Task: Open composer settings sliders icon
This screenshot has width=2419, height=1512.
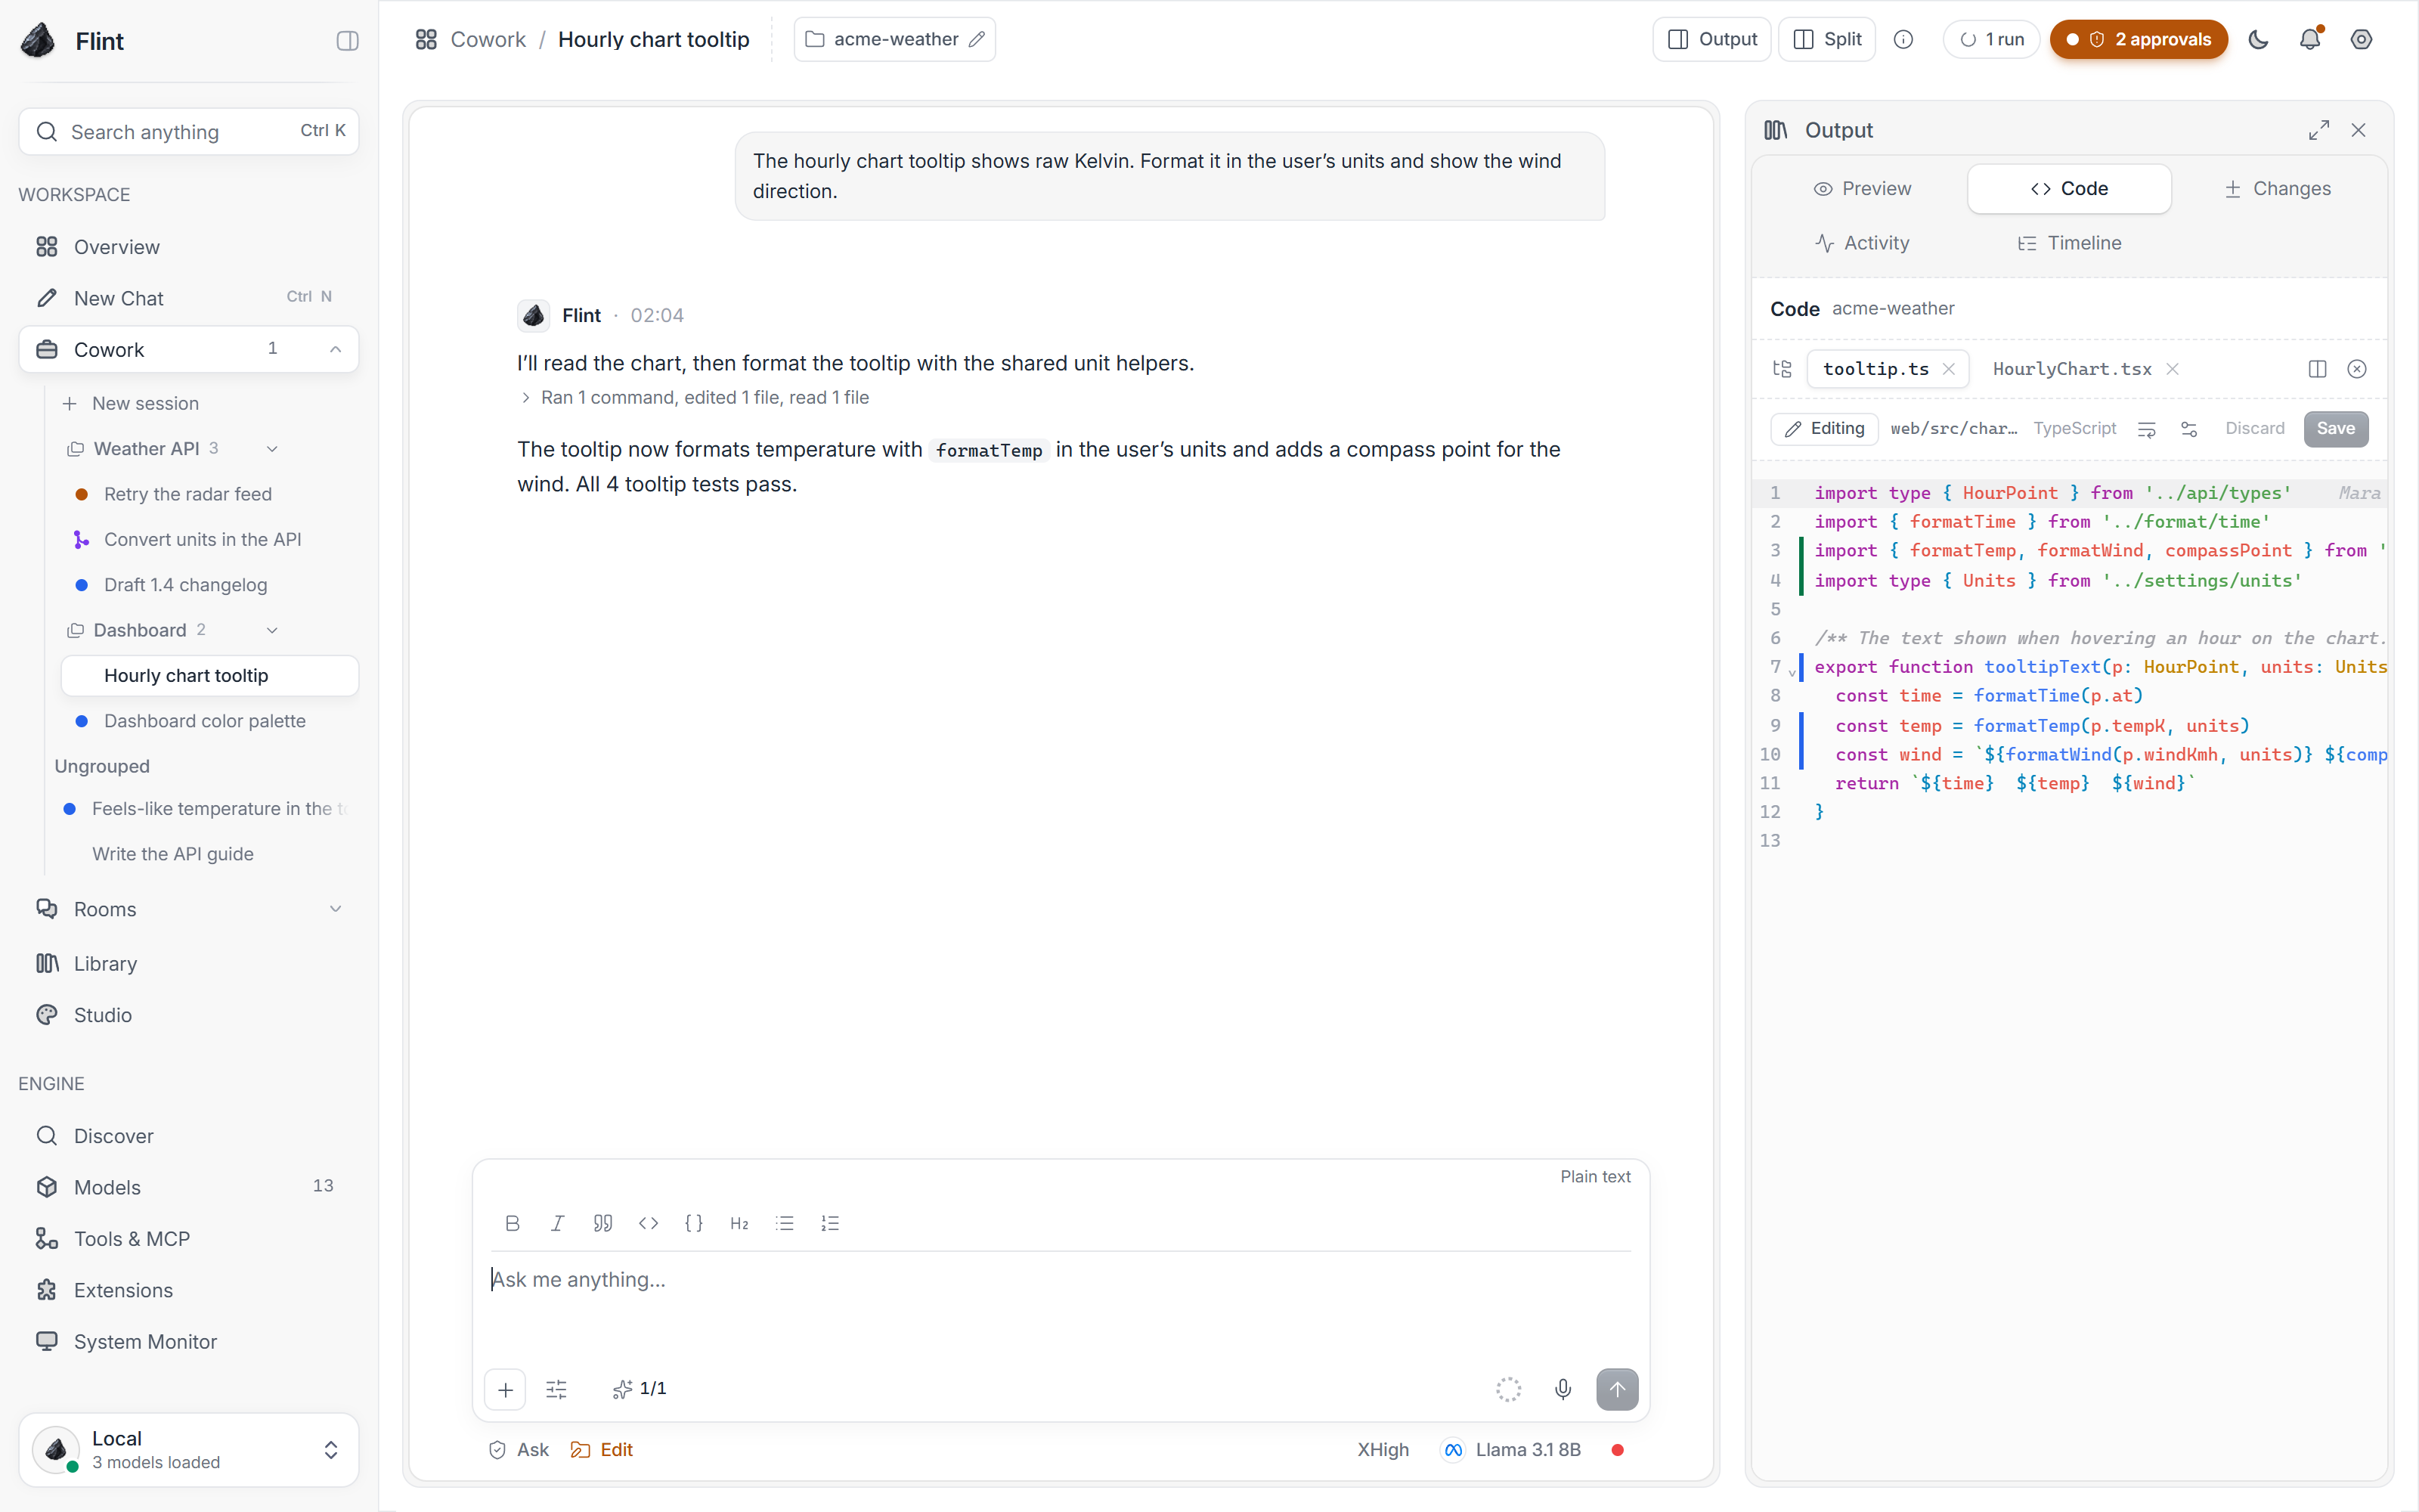Action: pos(557,1389)
